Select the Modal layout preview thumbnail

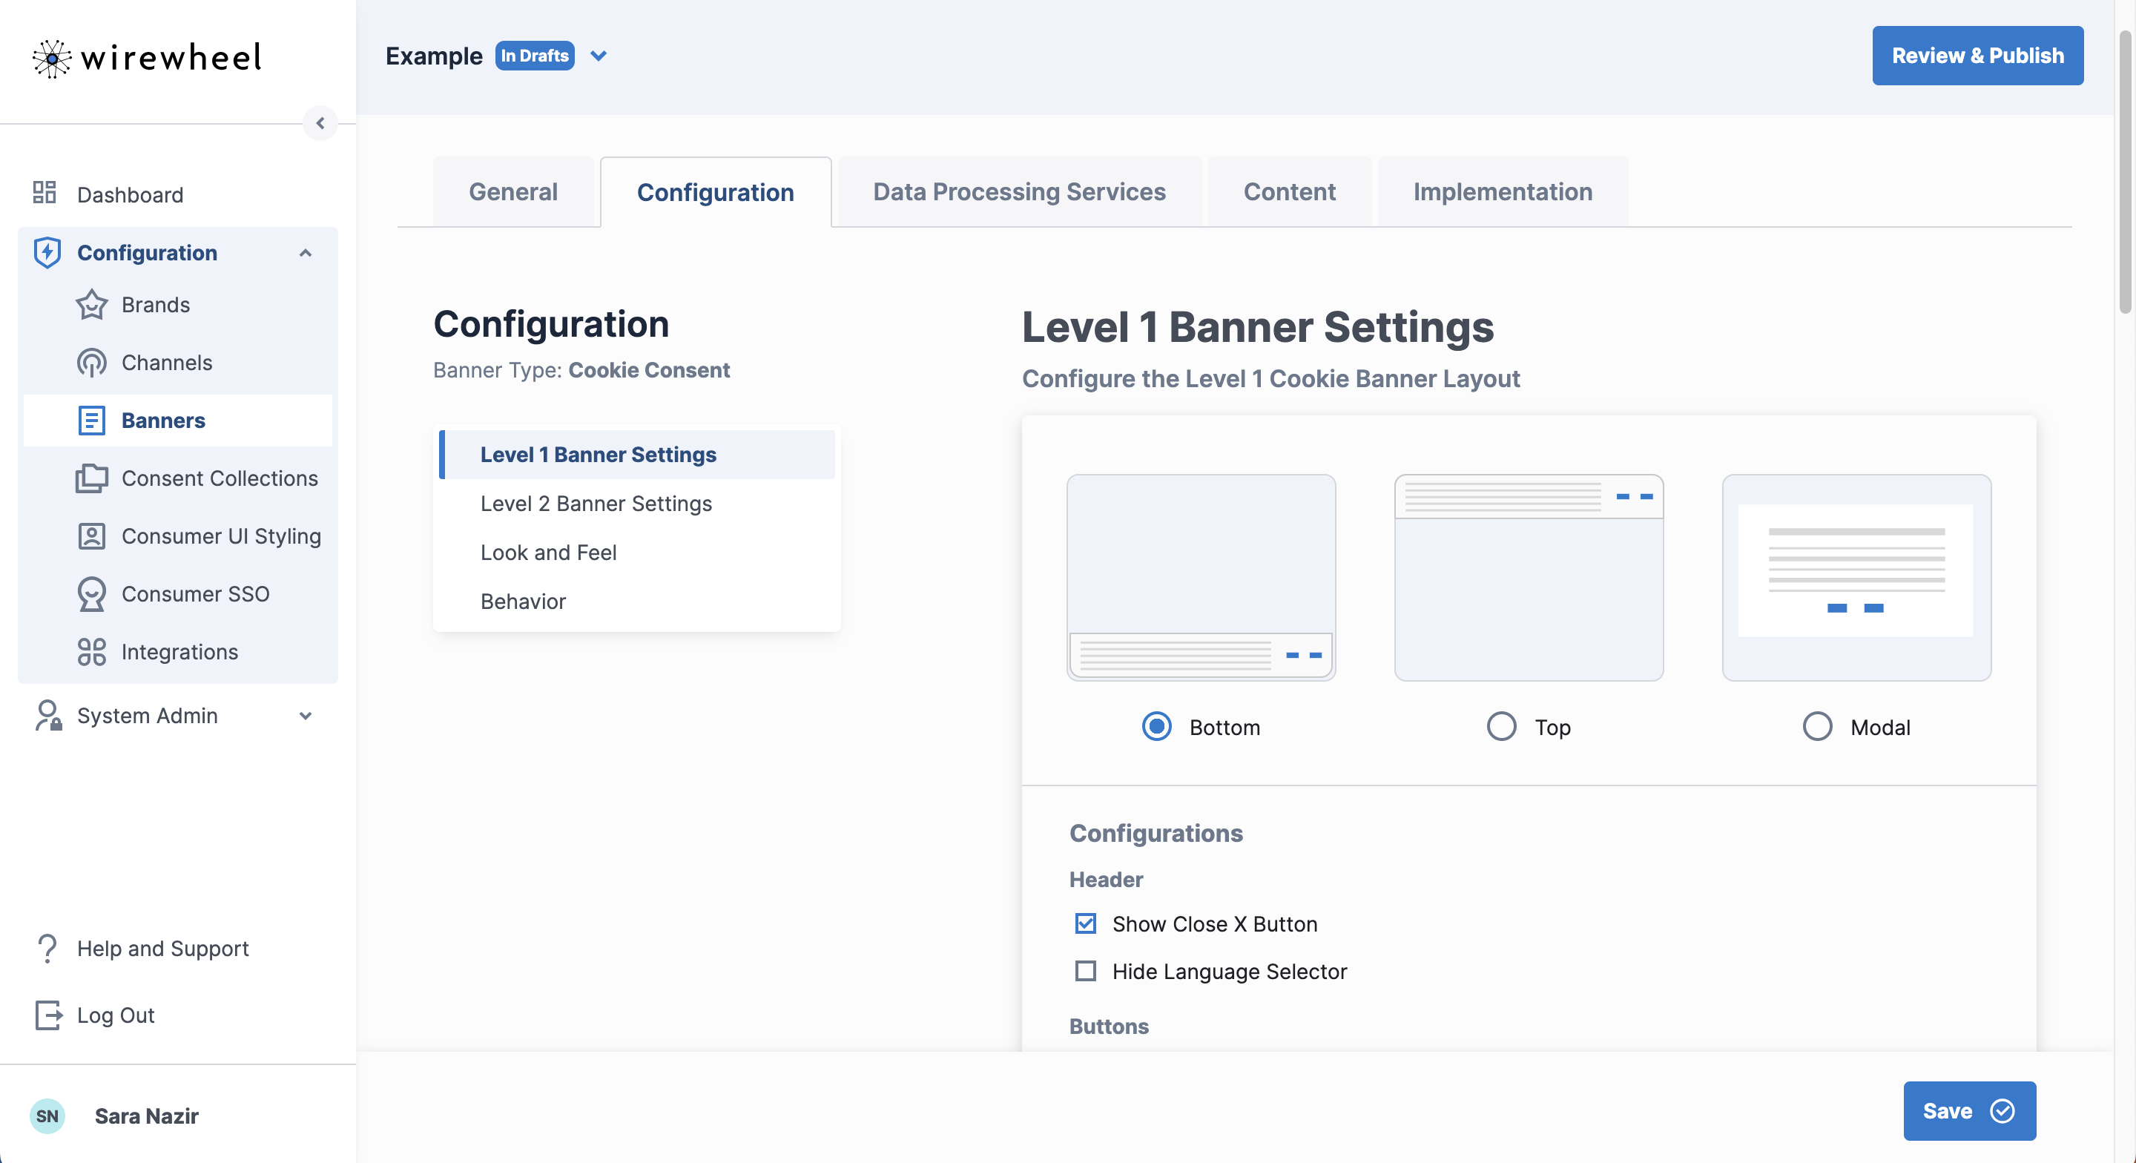click(1856, 577)
